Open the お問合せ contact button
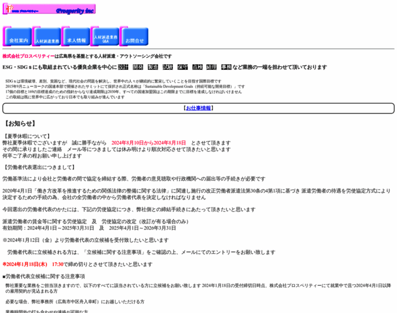397x313 pixels. pos(134,36)
